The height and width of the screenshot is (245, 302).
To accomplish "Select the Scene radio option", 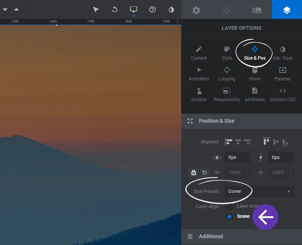I will tap(229, 216).
